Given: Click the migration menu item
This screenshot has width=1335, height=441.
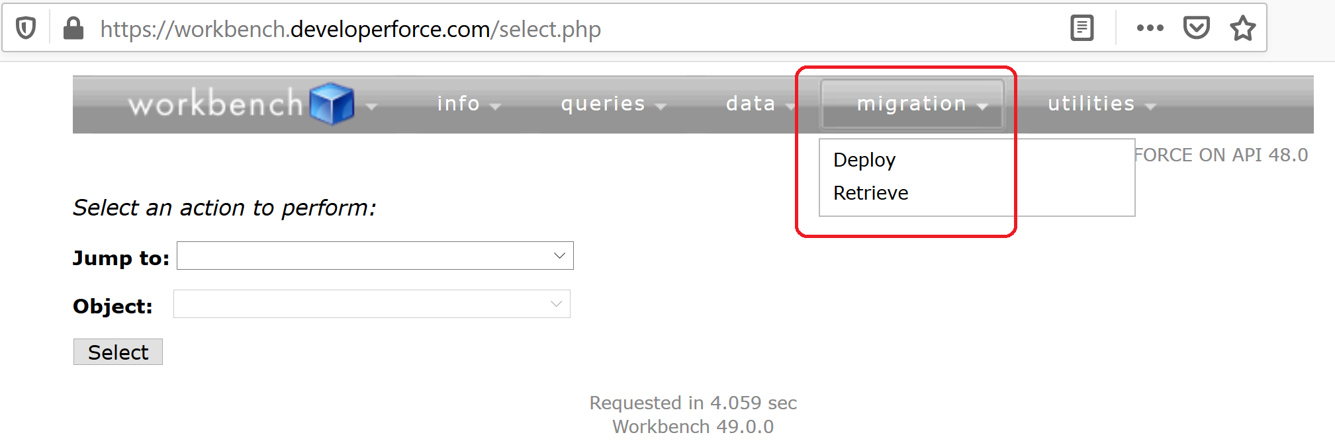Looking at the screenshot, I should pyautogui.click(x=912, y=104).
